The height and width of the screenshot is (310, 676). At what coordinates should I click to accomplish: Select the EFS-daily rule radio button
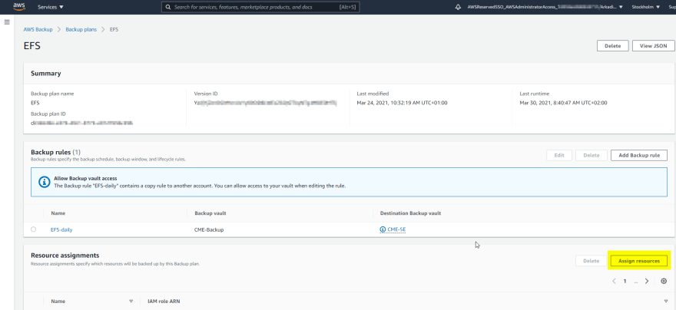(34, 229)
